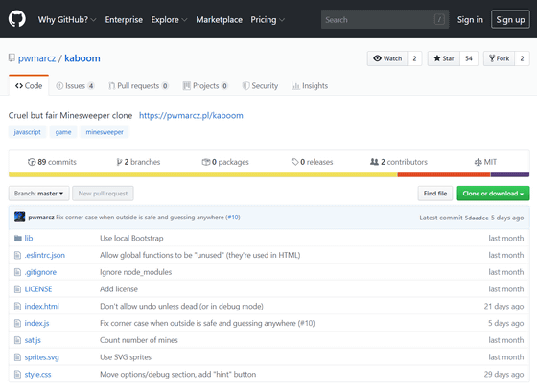Screen dimensions: 537x390
Task: Open the index.js file
Action: pos(37,323)
